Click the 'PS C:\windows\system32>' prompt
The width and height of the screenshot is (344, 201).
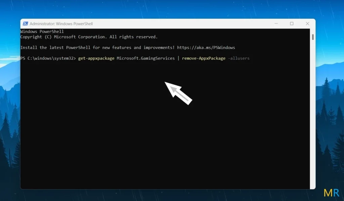click(48, 58)
